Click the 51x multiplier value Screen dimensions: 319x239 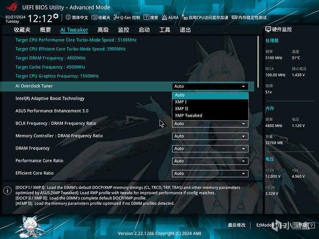268,92
